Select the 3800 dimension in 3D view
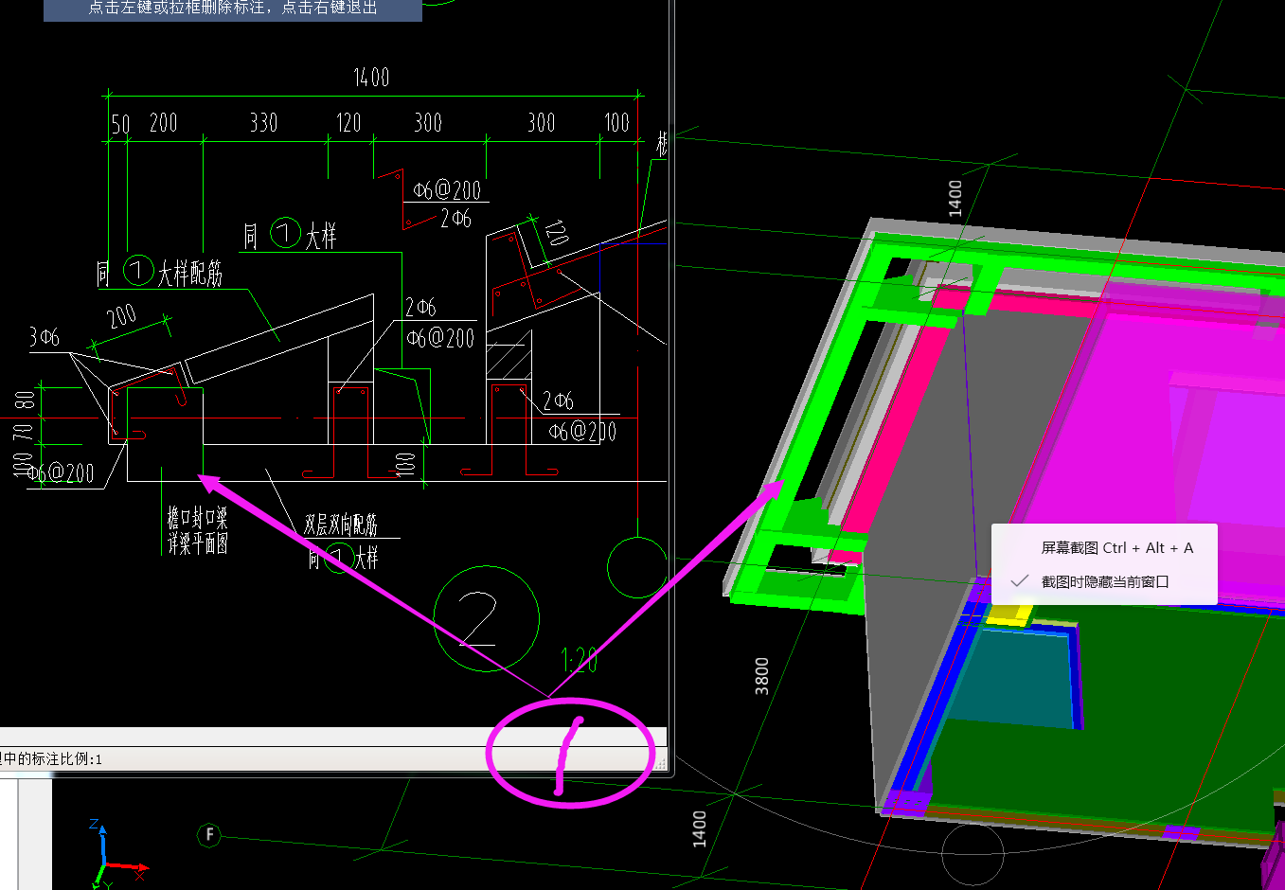 [762, 676]
